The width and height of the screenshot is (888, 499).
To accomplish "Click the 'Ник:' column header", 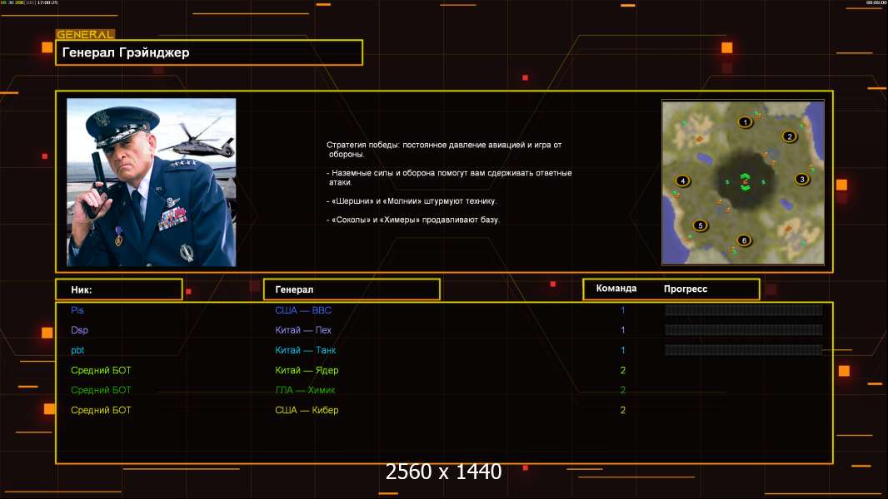I will click(118, 289).
